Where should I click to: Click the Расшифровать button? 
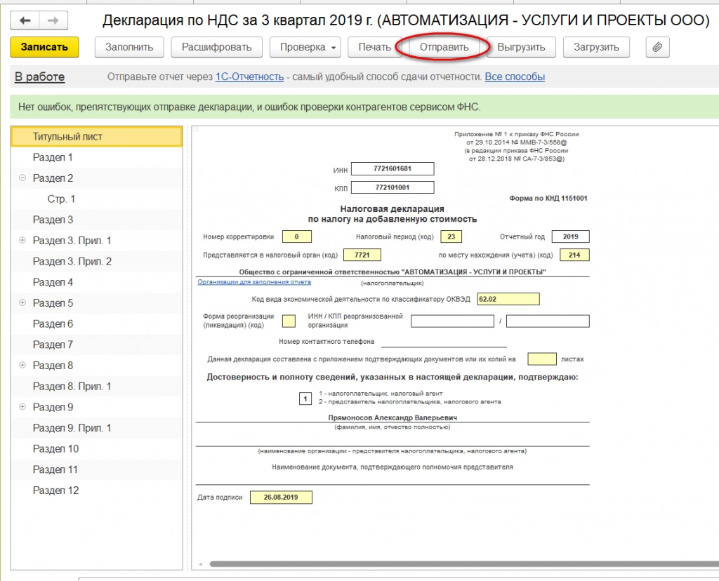[217, 47]
